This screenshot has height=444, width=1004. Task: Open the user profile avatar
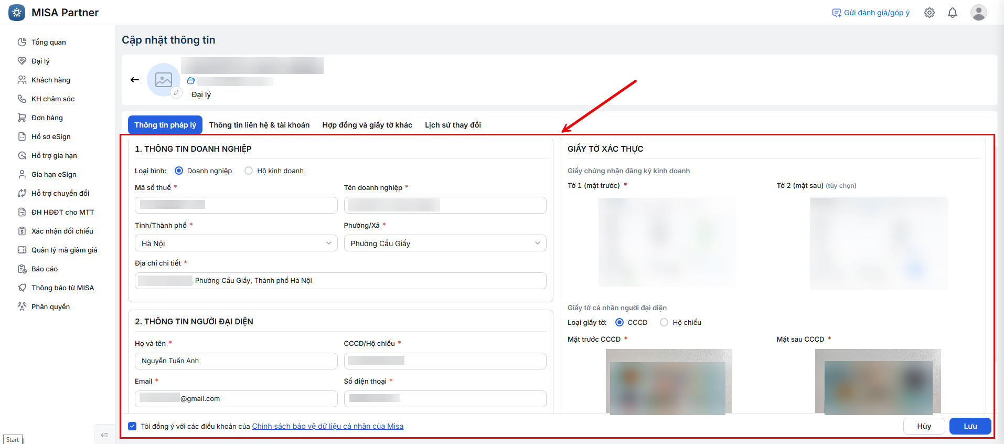[x=978, y=13]
